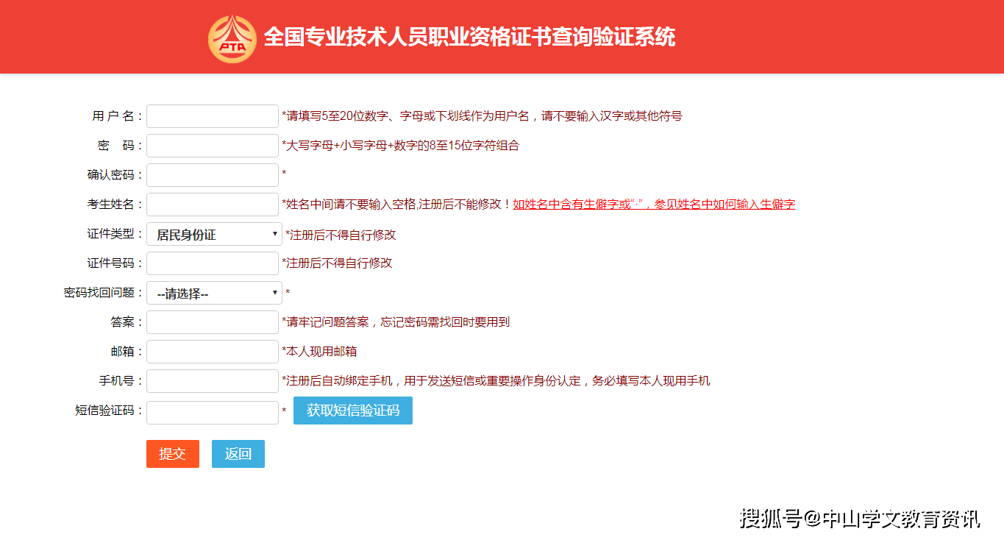The image size is (1004, 540).
Task: Open the 姓名中如何输入生僻字 help link
Action: click(x=654, y=205)
